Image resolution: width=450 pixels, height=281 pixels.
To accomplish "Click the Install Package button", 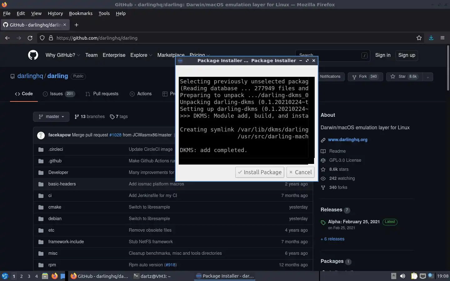I will point(260,172).
